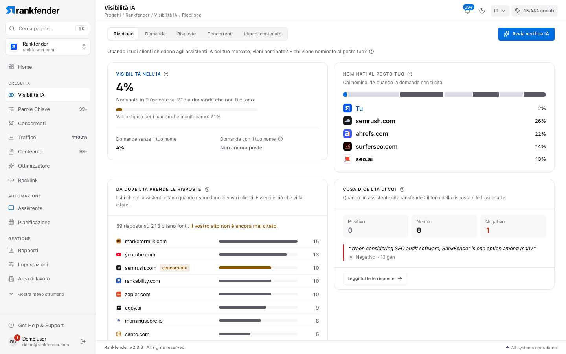Select the Riepilogo tab
The height and width of the screenshot is (354, 566).
123,34
